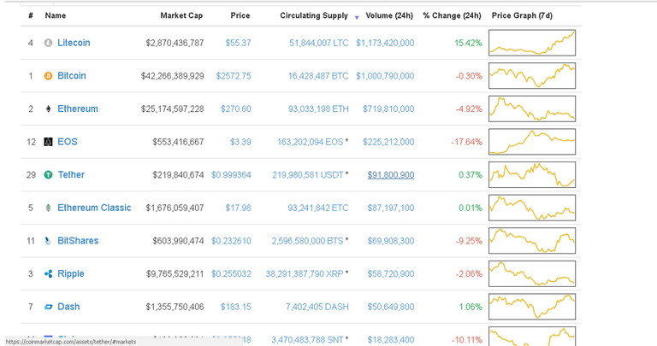The height and width of the screenshot is (346, 657).
Task: Click the BitShares logo icon
Action: click(48, 241)
